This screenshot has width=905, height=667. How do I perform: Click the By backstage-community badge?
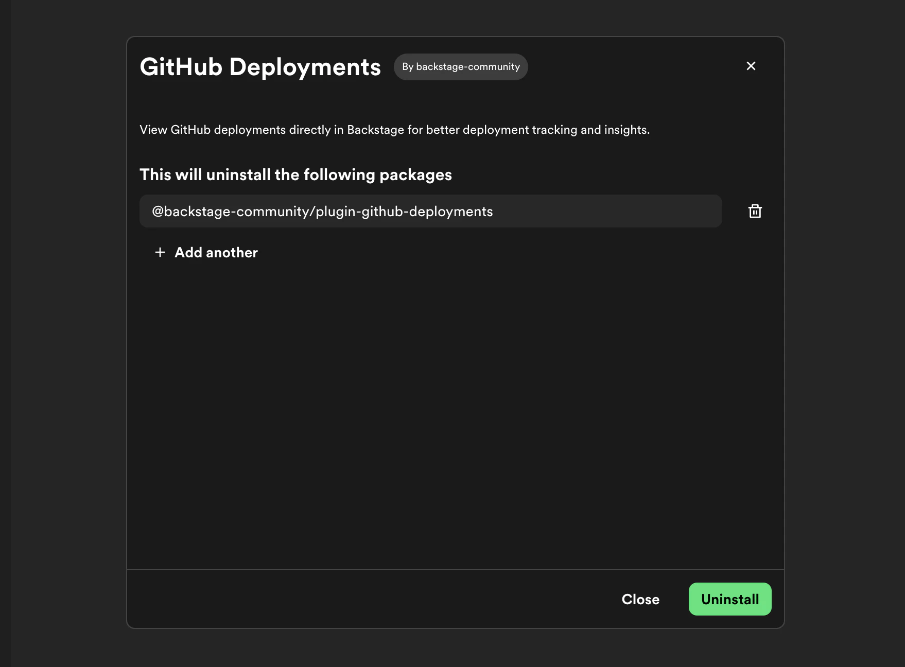tap(461, 67)
